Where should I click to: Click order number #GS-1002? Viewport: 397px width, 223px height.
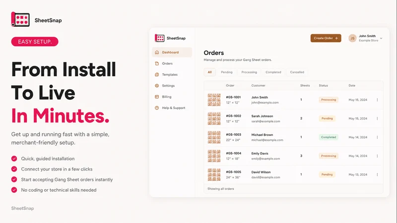pos(233,116)
